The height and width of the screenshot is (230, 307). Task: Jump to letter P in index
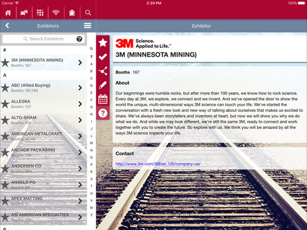[x=91, y=164]
